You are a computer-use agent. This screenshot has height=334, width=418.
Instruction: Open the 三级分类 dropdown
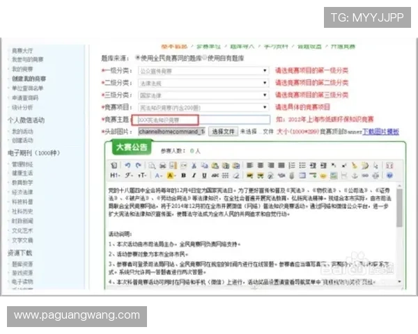pyautogui.click(x=203, y=95)
